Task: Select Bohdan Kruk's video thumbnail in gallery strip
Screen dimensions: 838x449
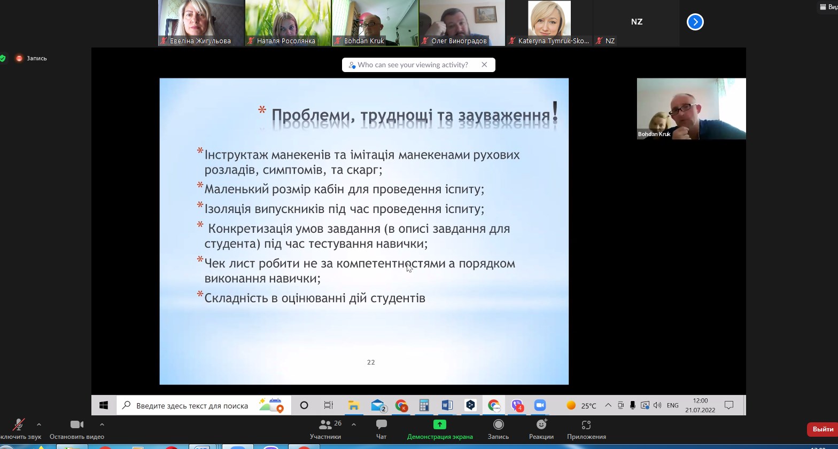Action: click(x=375, y=22)
